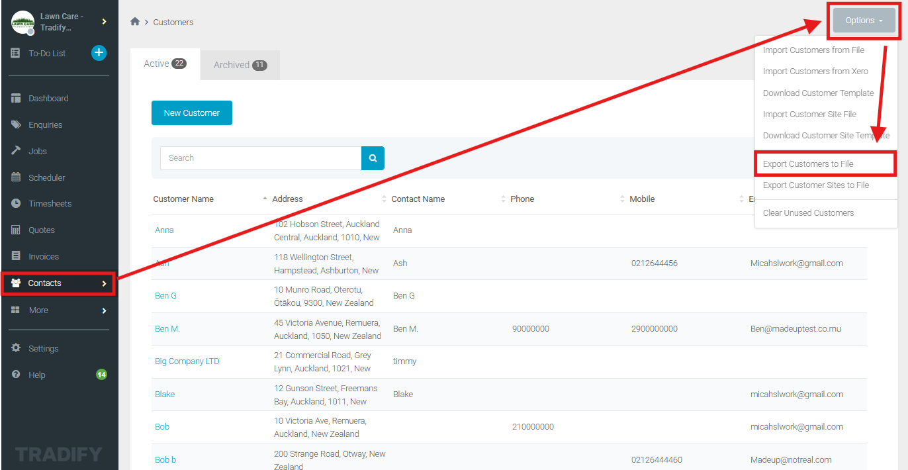
Task: Expand the Lawn Care account switcher
Action: coord(104,22)
